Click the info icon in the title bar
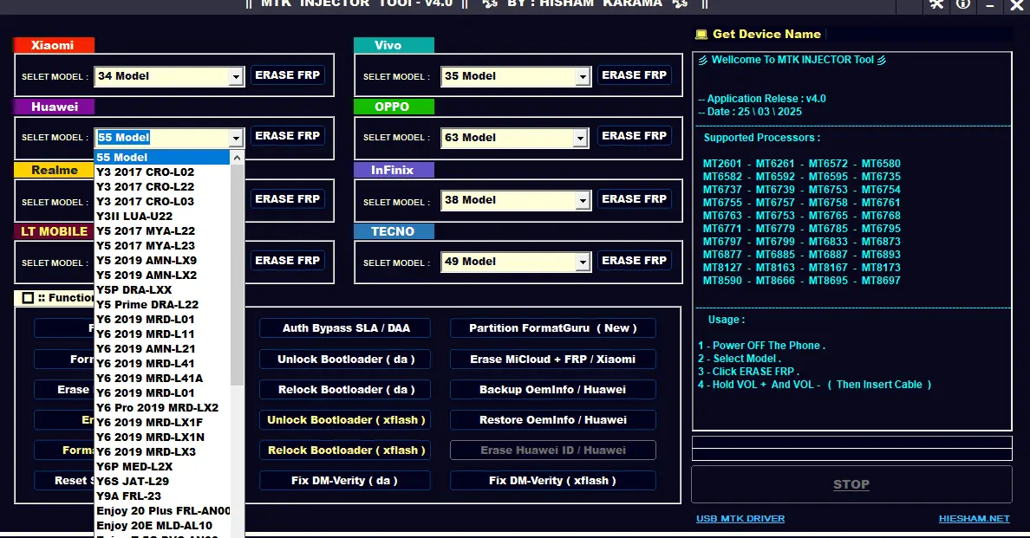1030x538 pixels. pyautogui.click(x=962, y=5)
